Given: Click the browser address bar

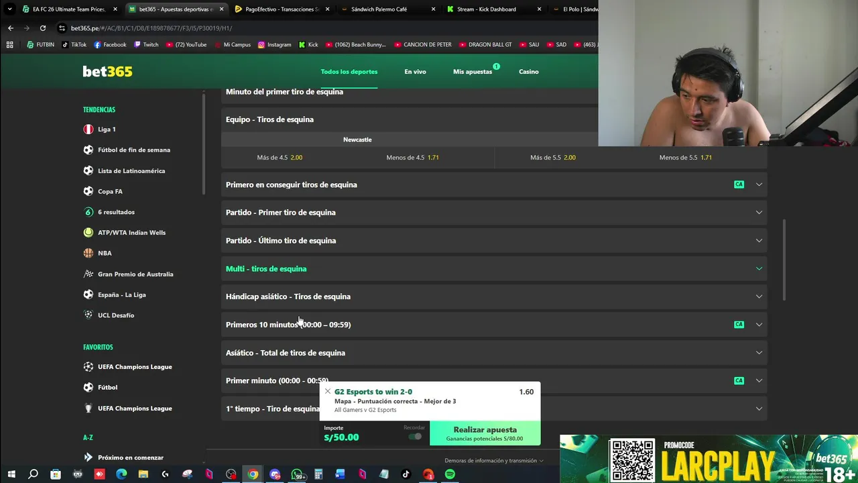Looking at the screenshot, I should (x=322, y=28).
